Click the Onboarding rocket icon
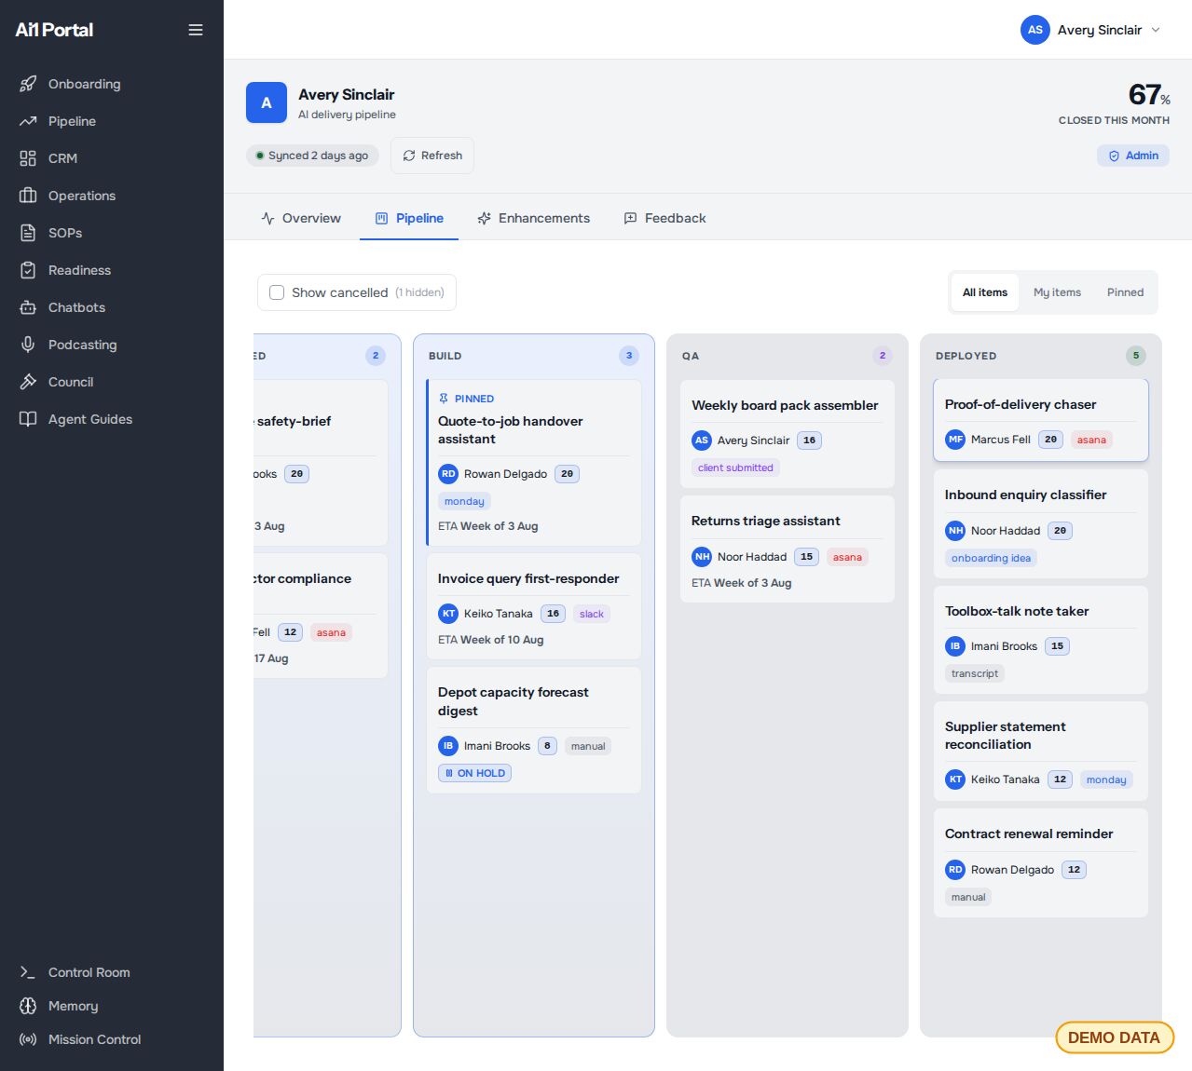The width and height of the screenshot is (1192, 1071). (28, 84)
